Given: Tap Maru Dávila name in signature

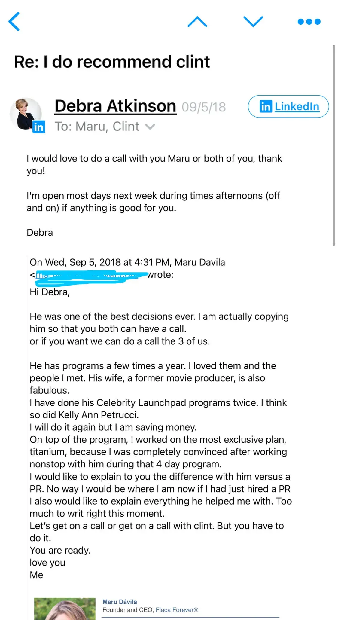Looking at the screenshot, I should click(120, 602).
